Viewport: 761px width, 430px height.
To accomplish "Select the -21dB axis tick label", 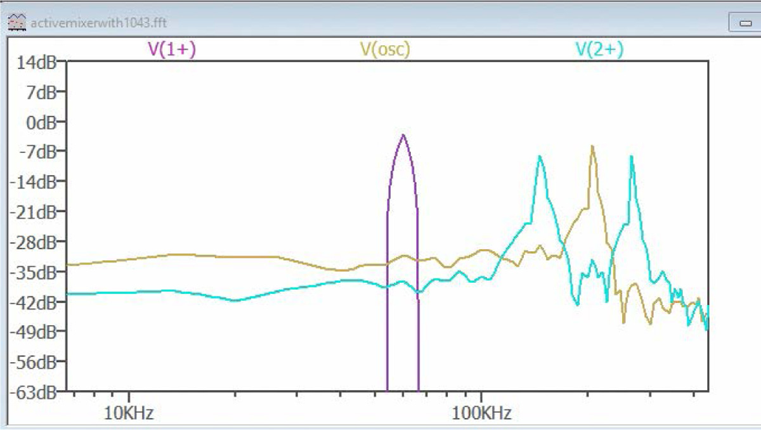I will coord(37,211).
